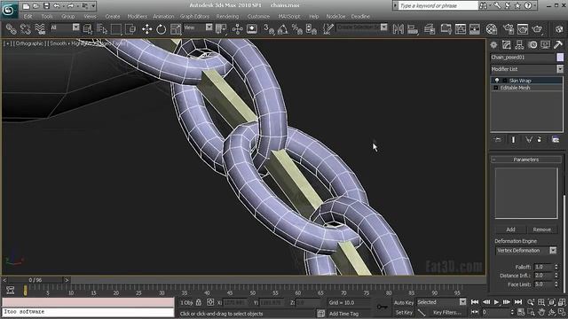Toggle Window/Crossing selection mode
568x319 pixels.
[130, 29]
